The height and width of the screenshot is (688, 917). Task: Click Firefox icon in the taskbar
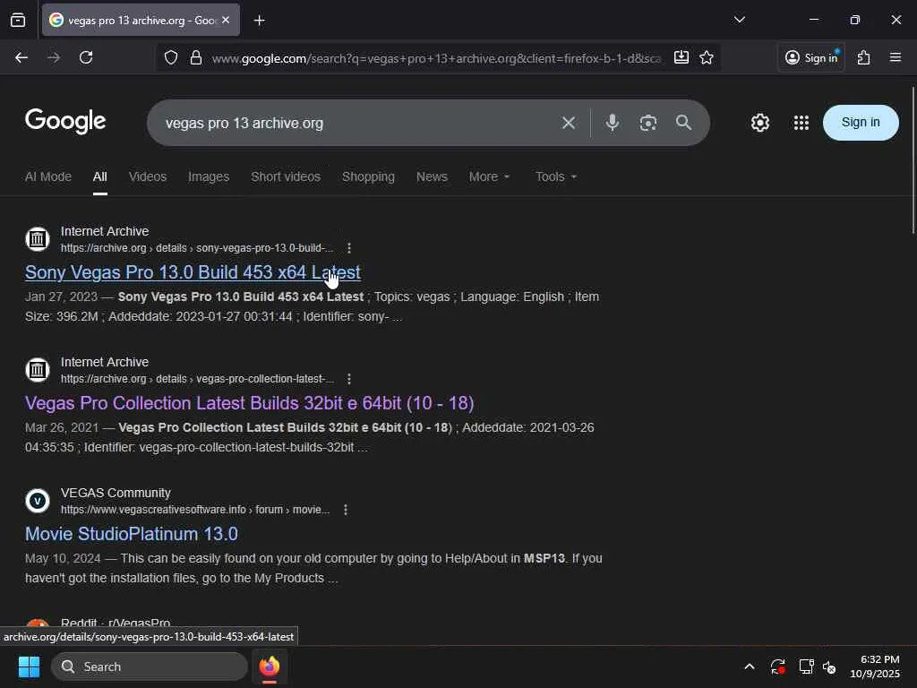coord(270,666)
